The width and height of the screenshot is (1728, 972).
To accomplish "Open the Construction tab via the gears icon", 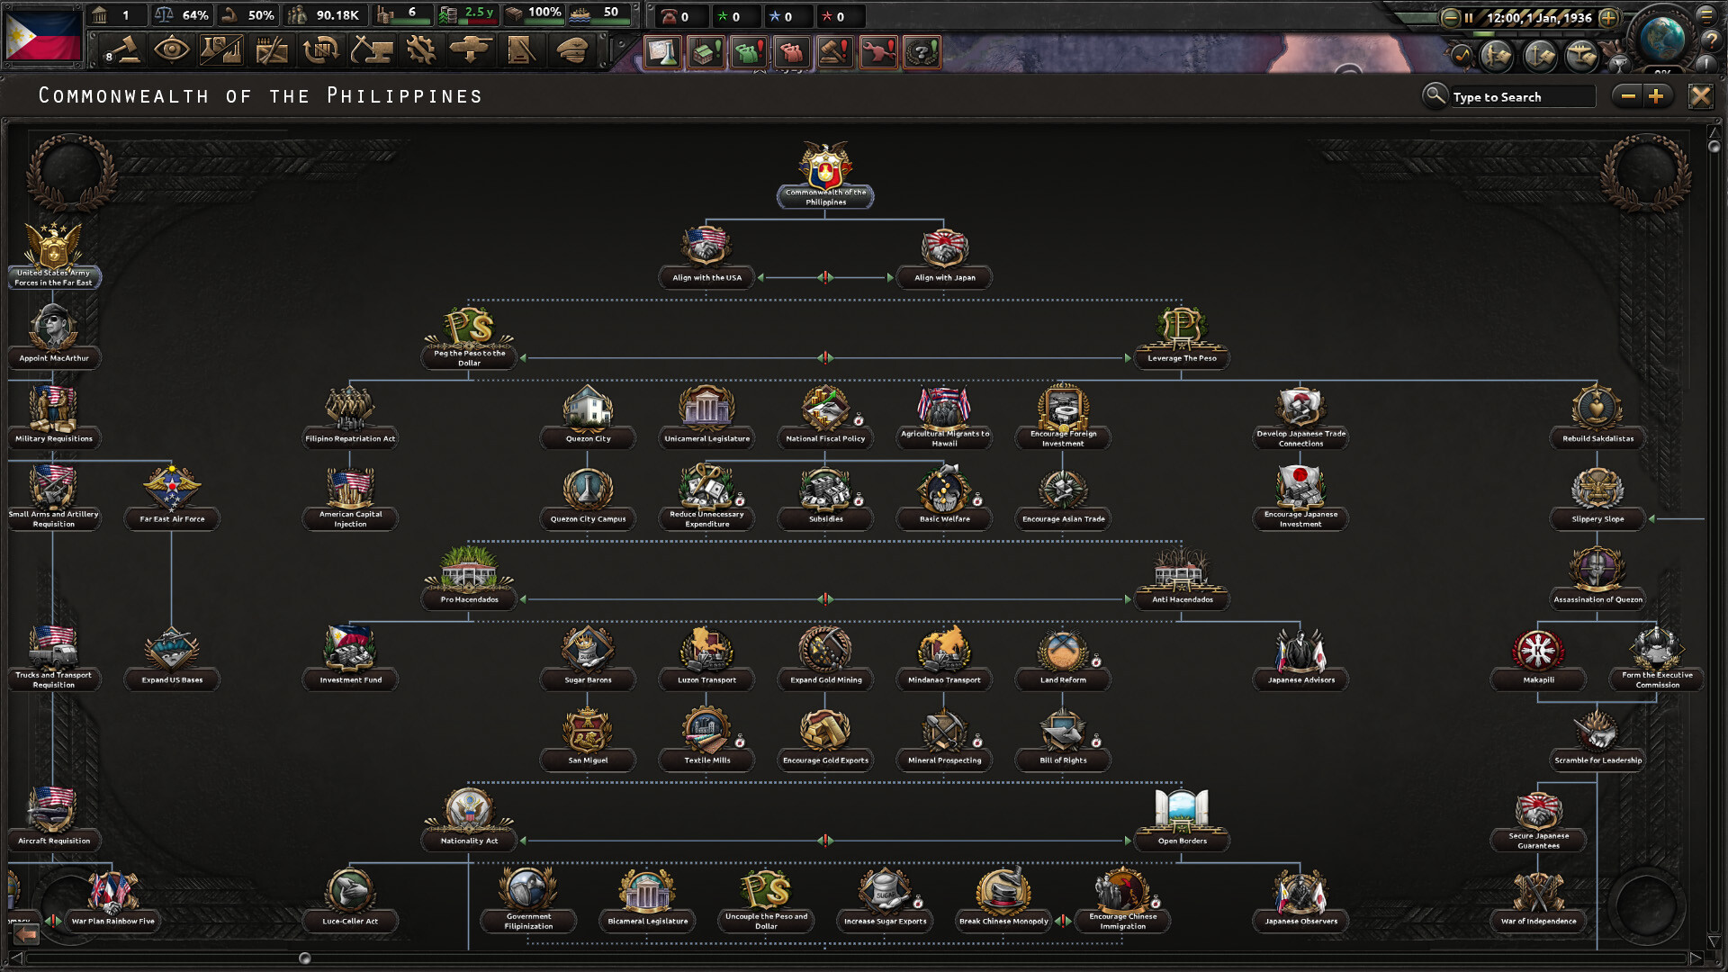I will pos(422,51).
